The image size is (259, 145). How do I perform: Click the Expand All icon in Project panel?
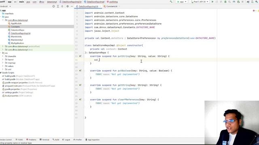58,6
